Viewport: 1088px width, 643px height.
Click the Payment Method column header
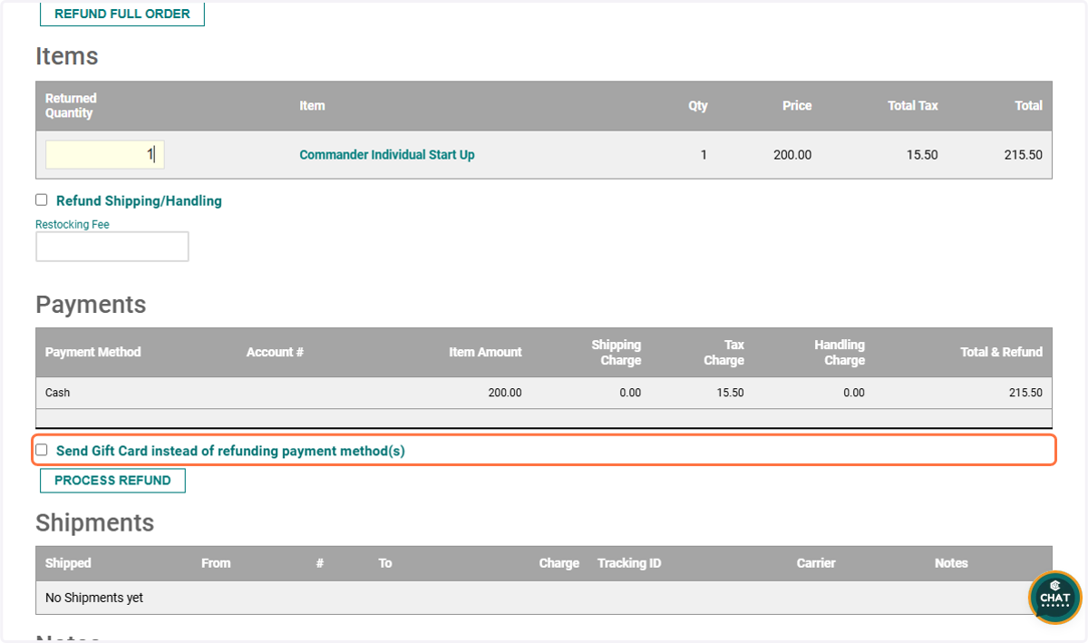point(93,352)
